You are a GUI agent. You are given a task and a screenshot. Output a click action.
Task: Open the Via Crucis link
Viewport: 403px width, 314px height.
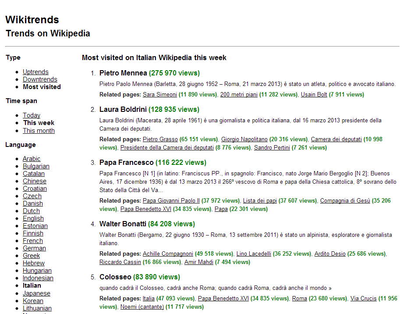click(x=364, y=298)
